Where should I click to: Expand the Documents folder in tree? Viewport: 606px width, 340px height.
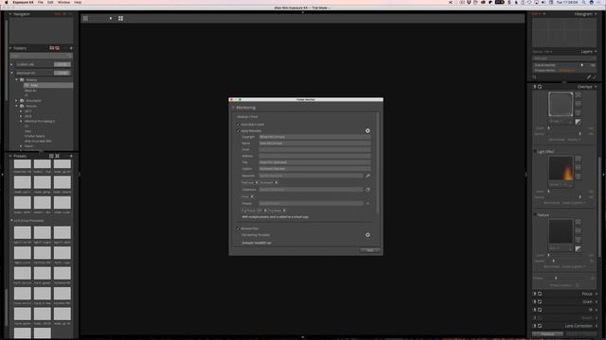click(x=17, y=101)
